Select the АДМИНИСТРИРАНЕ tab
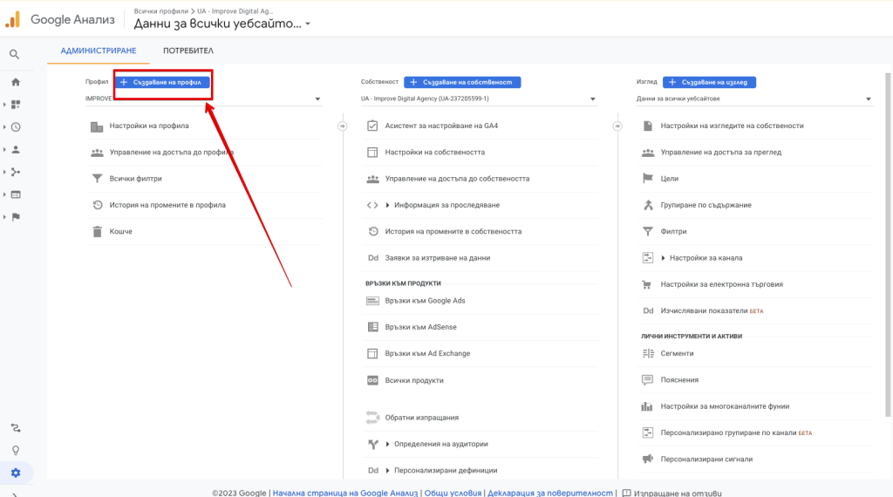The image size is (893, 497). pos(99,51)
